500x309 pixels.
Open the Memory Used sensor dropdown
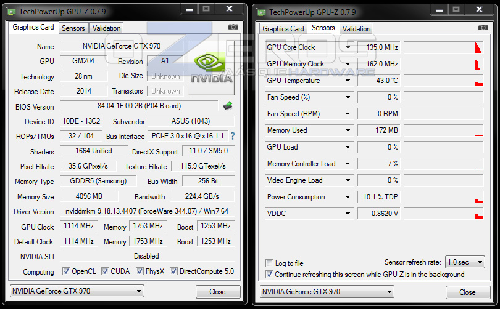(348, 130)
